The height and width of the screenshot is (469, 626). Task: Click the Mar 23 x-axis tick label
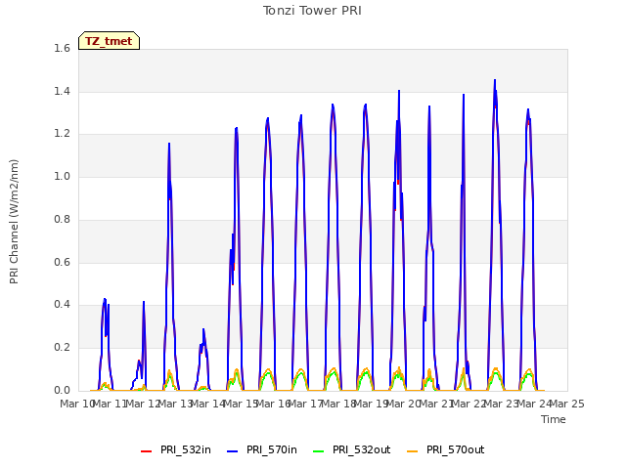502,404
